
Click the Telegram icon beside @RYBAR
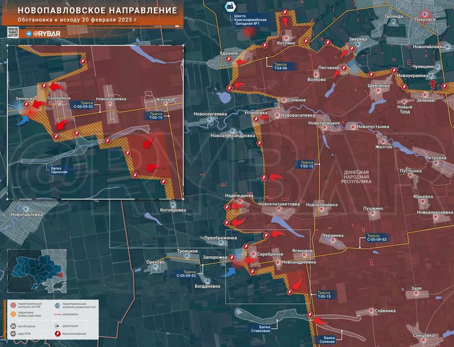(28, 34)
